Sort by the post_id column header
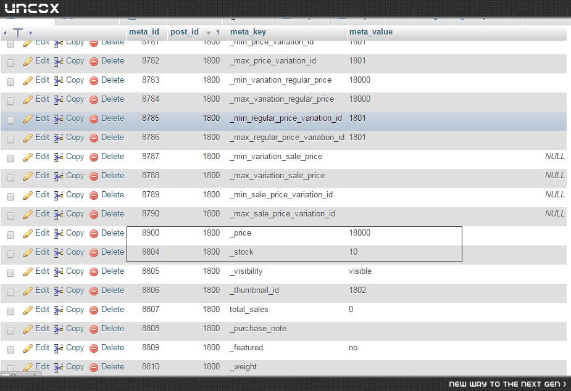571x391 pixels. point(185,32)
